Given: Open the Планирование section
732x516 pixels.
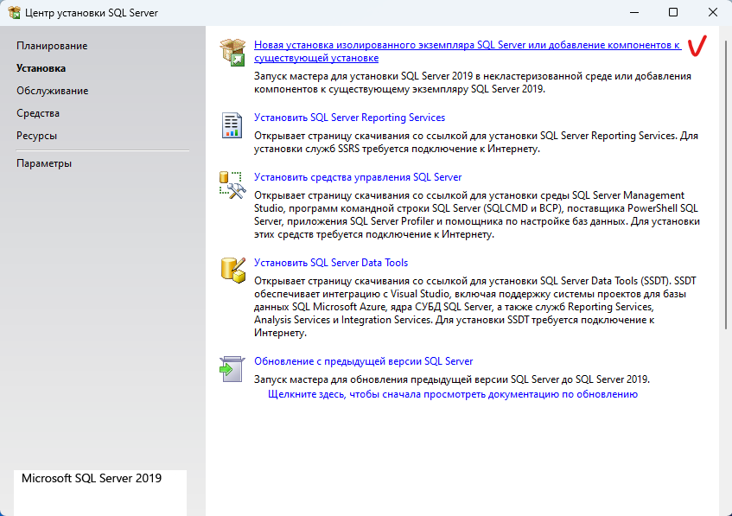Looking at the screenshot, I should tap(52, 46).
